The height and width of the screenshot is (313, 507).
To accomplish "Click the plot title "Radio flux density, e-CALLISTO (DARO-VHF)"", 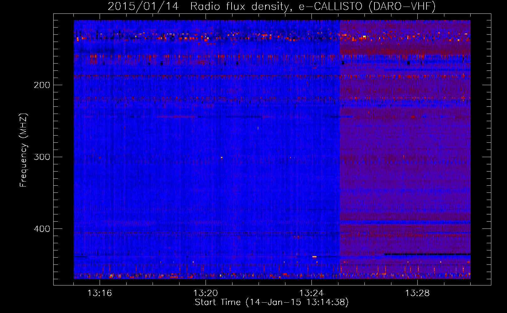I will (313, 6).
